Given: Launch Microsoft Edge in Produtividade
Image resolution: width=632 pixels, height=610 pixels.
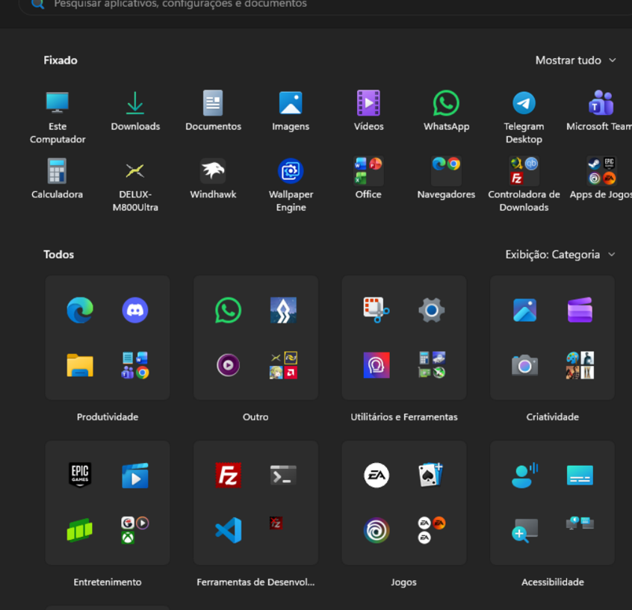Looking at the screenshot, I should pyautogui.click(x=80, y=311).
